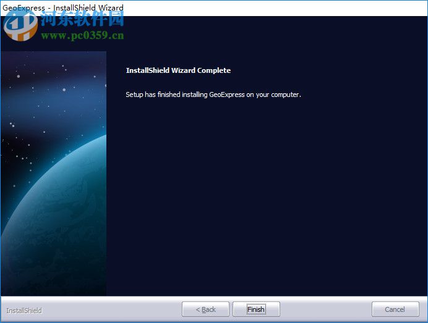Click the InstallShield label at bottom
The image size is (428, 323).
pyautogui.click(x=24, y=311)
